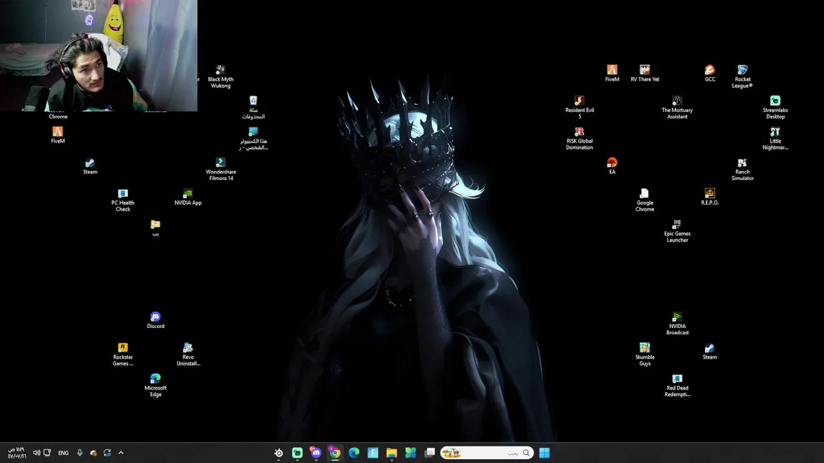Open Epic Games Launcher shortcut
Screen dimensions: 824x463
tap(677, 231)
